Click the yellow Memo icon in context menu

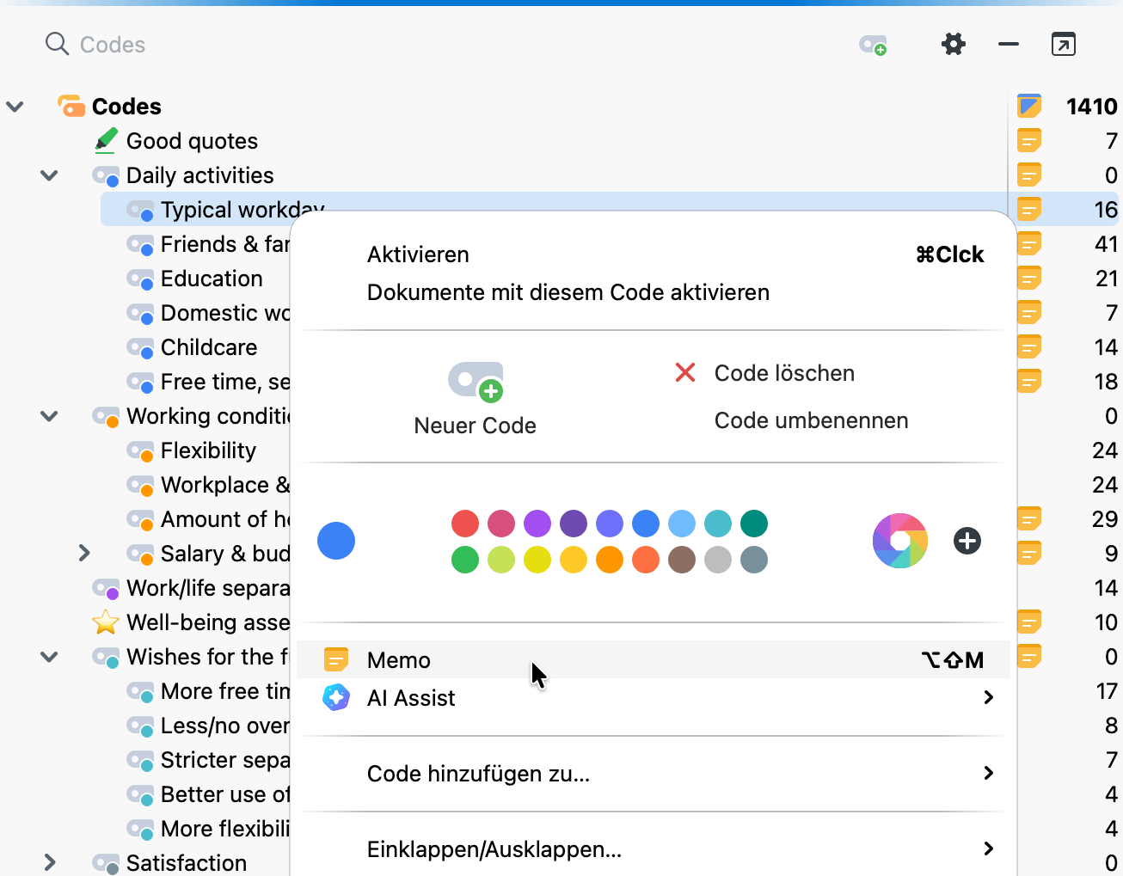[x=336, y=659]
